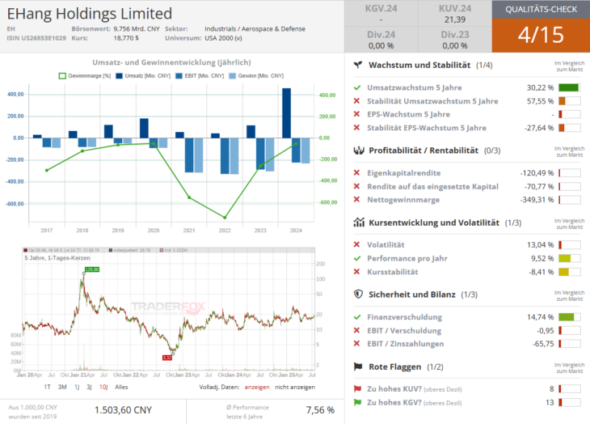Click anzeigen for Volladj. Daten
The width and height of the screenshot is (590, 424).
click(x=257, y=387)
